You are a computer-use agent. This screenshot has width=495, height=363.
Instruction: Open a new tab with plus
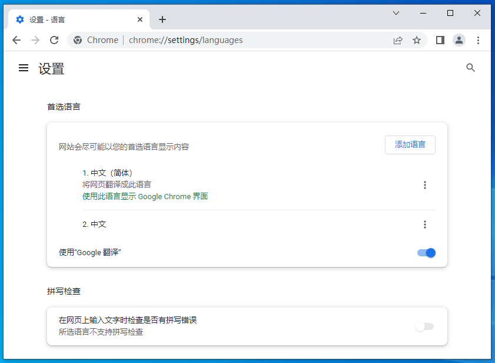162,19
